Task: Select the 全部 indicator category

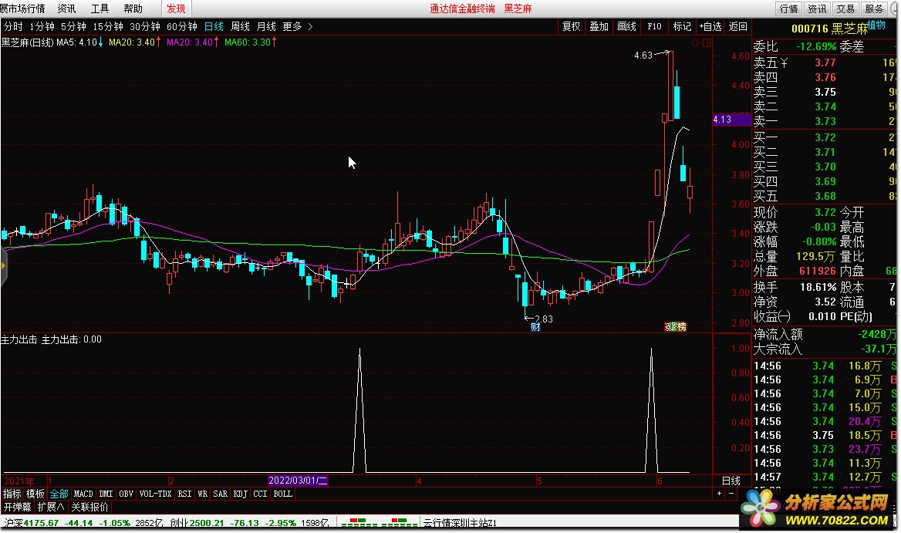Action: (59, 494)
